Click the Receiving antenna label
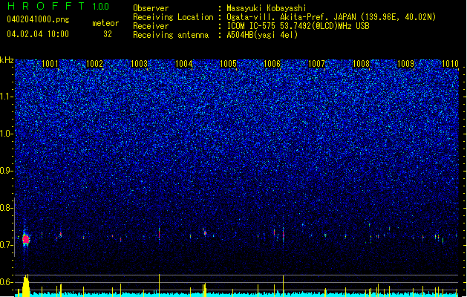 point(171,35)
